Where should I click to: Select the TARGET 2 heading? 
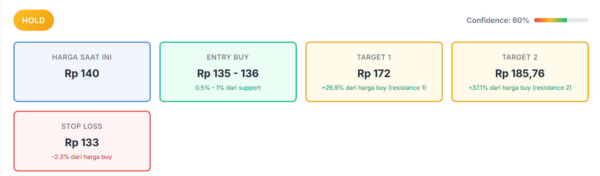coord(520,57)
